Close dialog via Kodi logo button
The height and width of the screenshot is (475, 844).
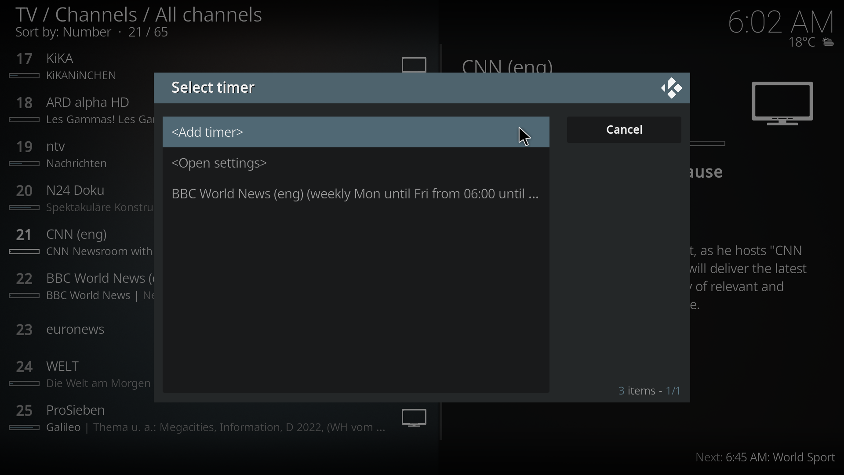(x=671, y=88)
